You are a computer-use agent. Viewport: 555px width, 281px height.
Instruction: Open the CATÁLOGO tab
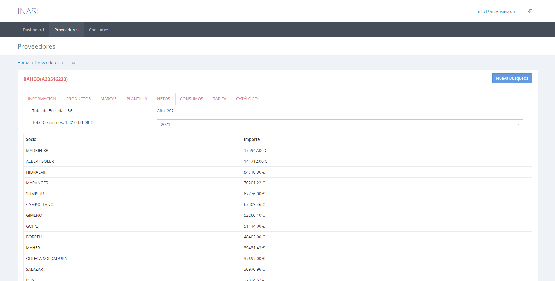coord(247,99)
